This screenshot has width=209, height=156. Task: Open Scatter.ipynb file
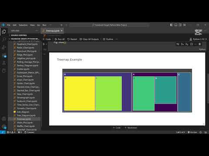tap(23, 69)
